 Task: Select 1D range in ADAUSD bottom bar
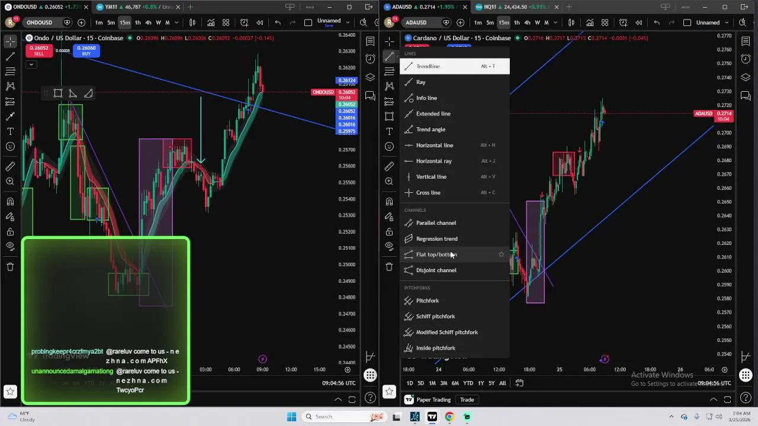tap(409, 383)
